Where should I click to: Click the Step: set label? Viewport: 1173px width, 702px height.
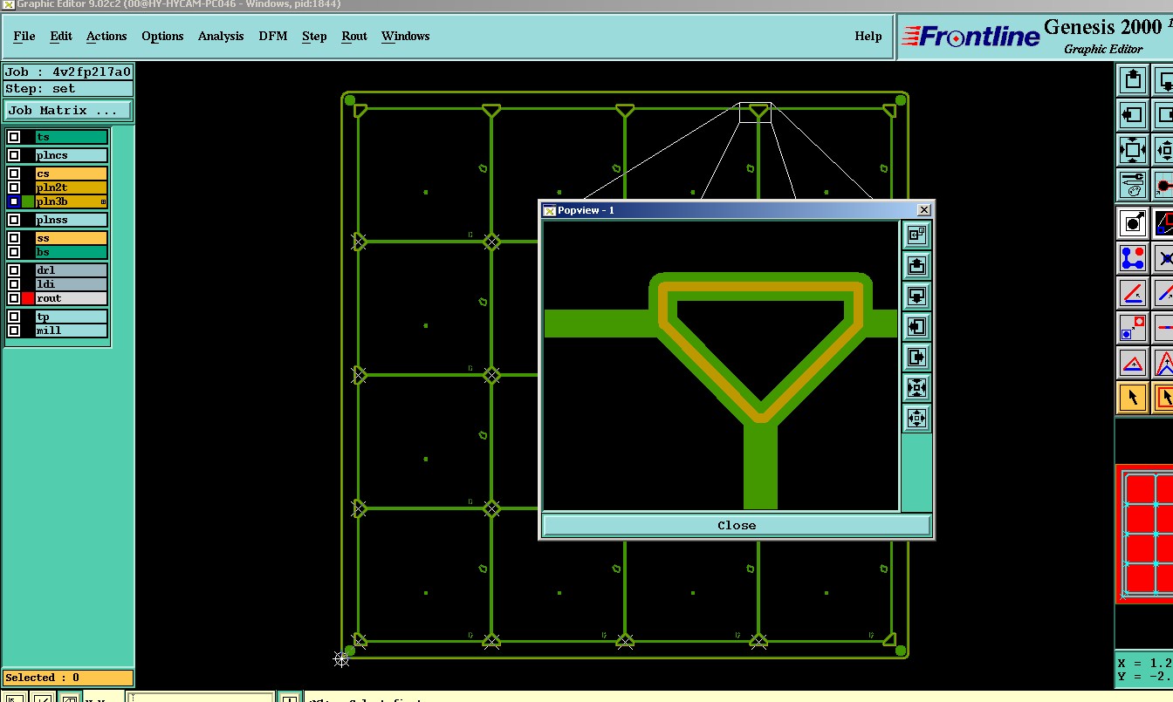point(68,89)
